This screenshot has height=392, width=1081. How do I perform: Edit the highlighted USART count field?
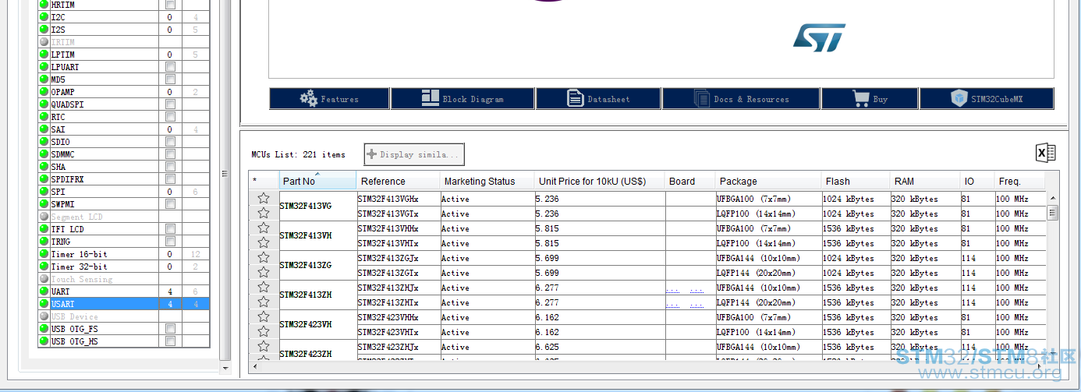170,304
